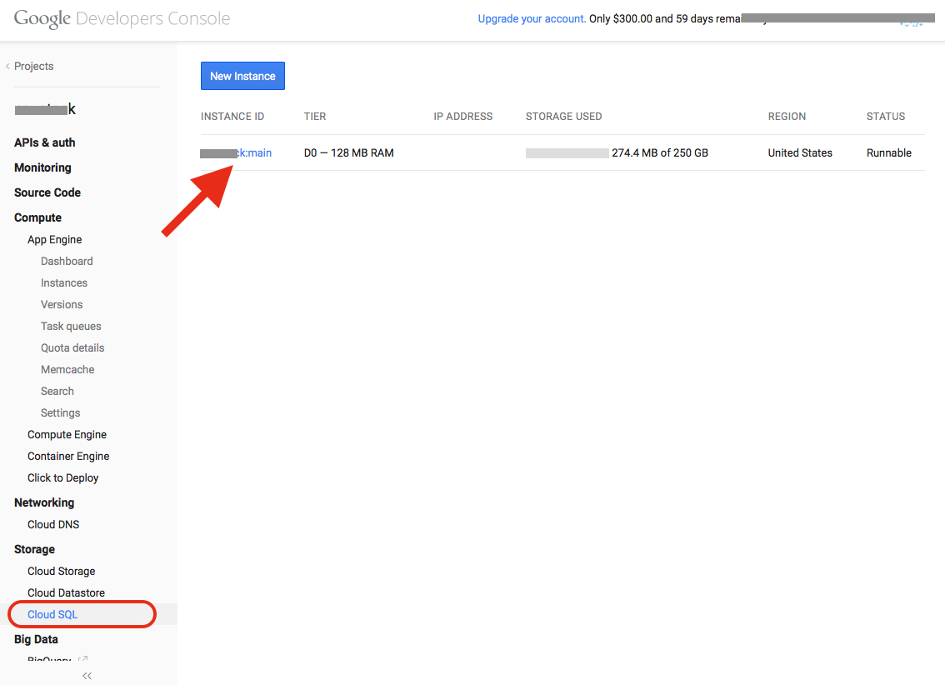Expand the APIs & auth section
This screenshot has height=685, width=945.
coord(45,142)
